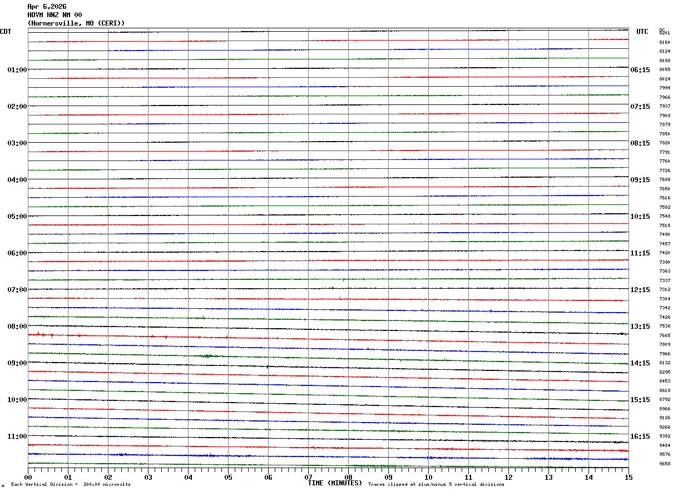Image resolution: width=673 pixels, height=492 pixels.
Task: Click the "03:00" CDT row label
Action: click(x=17, y=143)
